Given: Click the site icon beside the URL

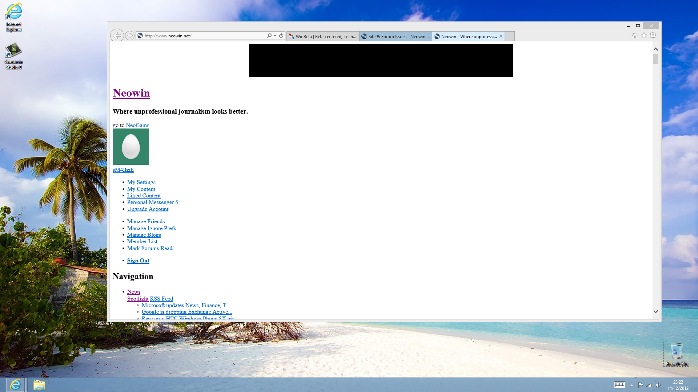Looking at the screenshot, I should point(140,36).
